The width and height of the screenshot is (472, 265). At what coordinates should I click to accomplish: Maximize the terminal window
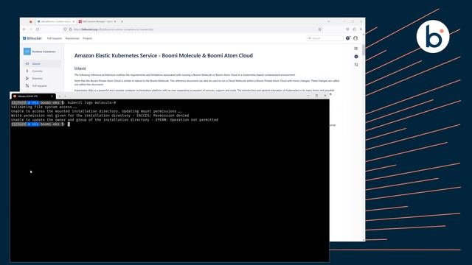pyautogui.click(x=316, y=96)
